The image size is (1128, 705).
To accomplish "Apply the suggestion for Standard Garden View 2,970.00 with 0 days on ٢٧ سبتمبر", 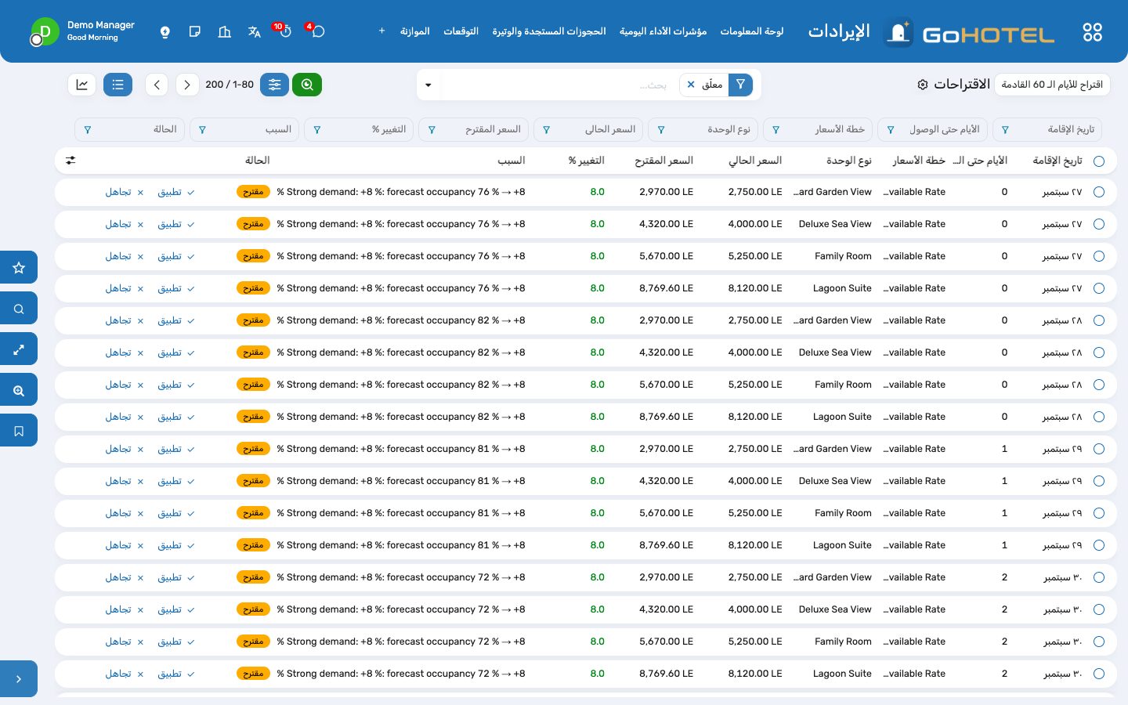I will 176,192.
